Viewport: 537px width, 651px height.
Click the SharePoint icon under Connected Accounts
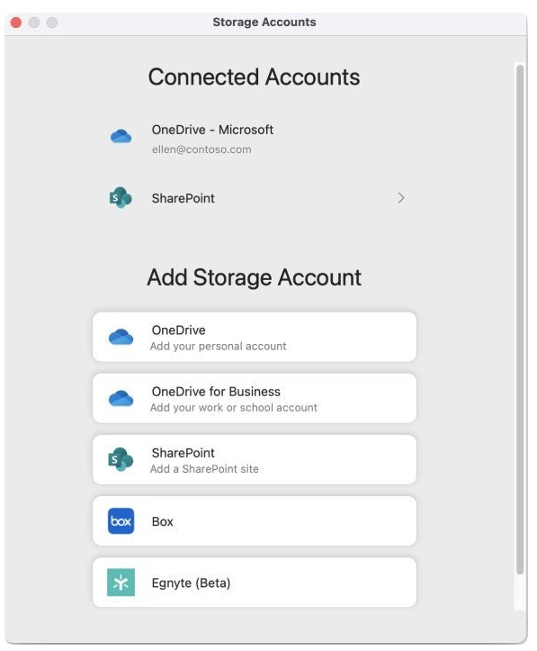(x=121, y=197)
